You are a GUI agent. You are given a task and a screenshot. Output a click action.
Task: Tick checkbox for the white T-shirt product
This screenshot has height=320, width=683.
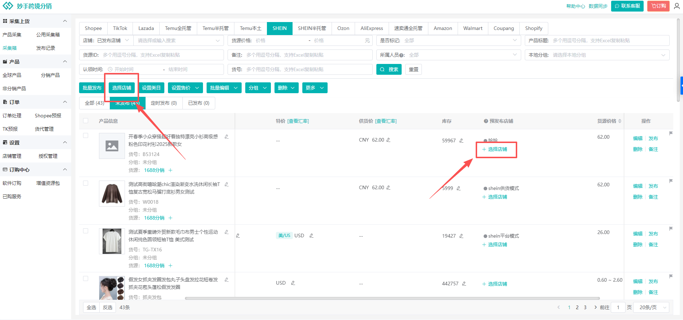click(86, 231)
